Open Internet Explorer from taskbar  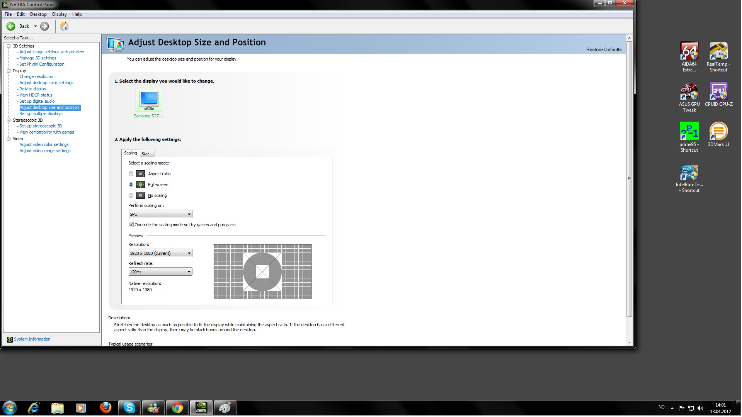click(34, 408)
